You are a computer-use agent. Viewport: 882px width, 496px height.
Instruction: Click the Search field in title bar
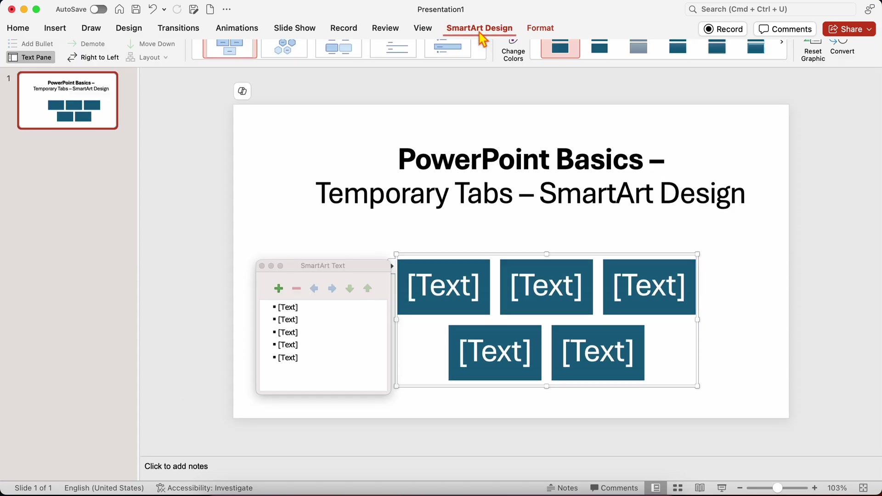point(770,9)
